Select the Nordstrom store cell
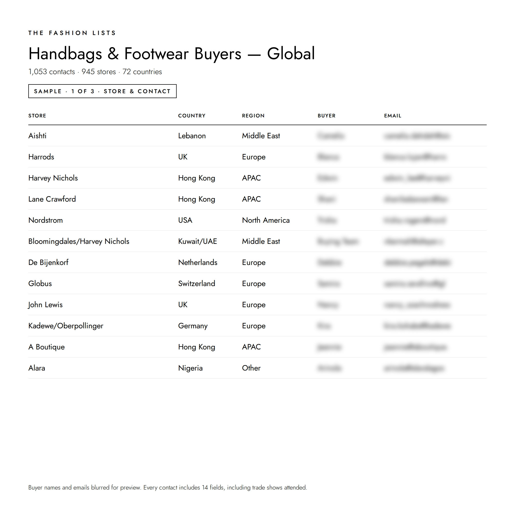Image resolution: width=515 pixels, height=515 pixels. pyautogui.click(x=46, y=220)
